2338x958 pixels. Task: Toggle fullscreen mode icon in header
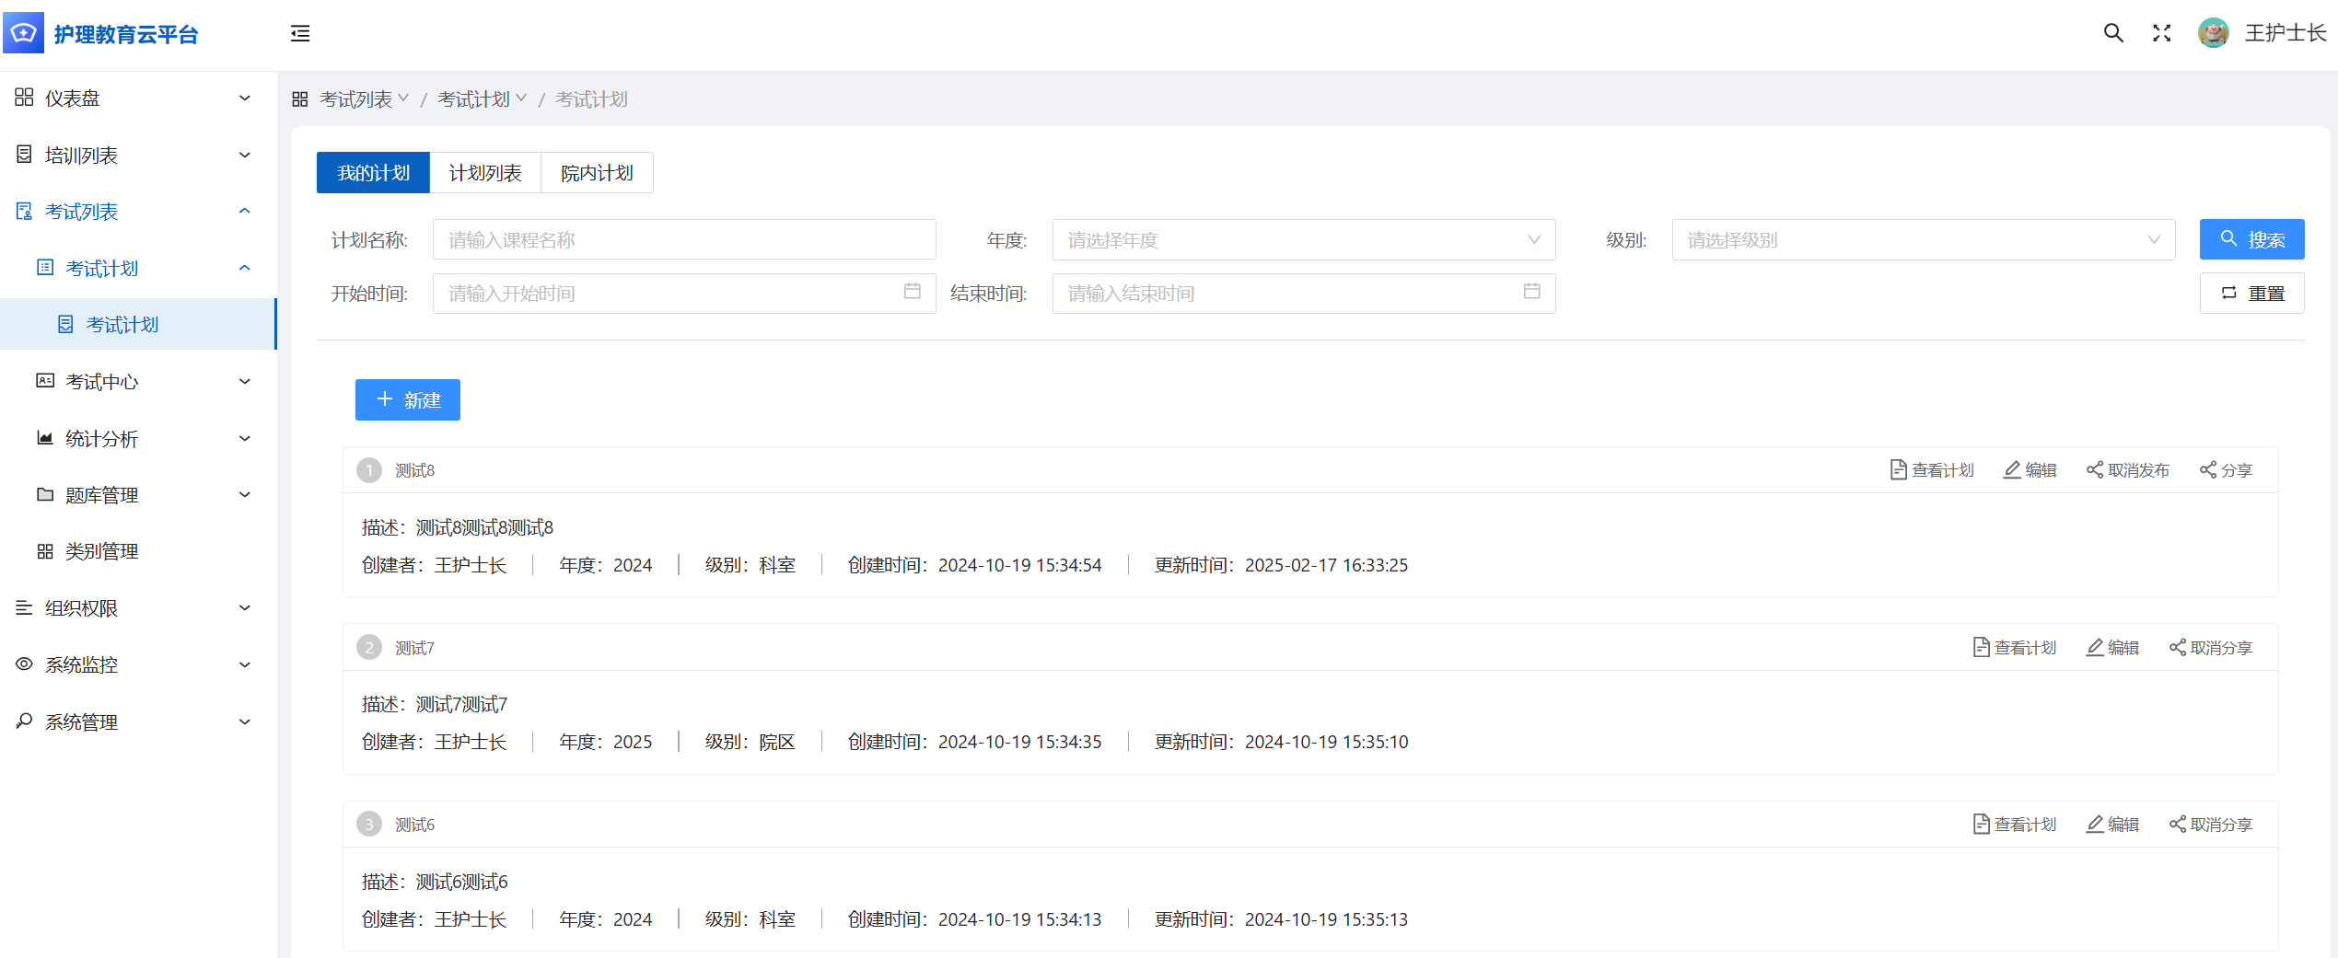pos(2161,34)
